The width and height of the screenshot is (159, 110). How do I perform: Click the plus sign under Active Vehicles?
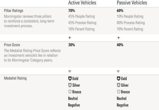pyautogui.click(x=70, y=38)
